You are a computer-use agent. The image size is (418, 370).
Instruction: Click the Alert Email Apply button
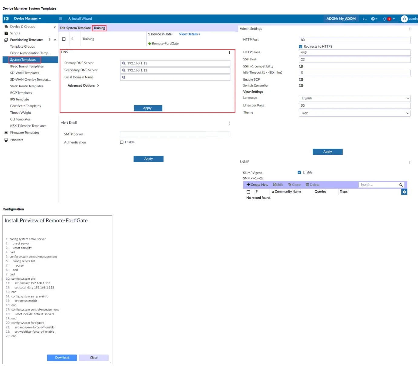point(148,159)
